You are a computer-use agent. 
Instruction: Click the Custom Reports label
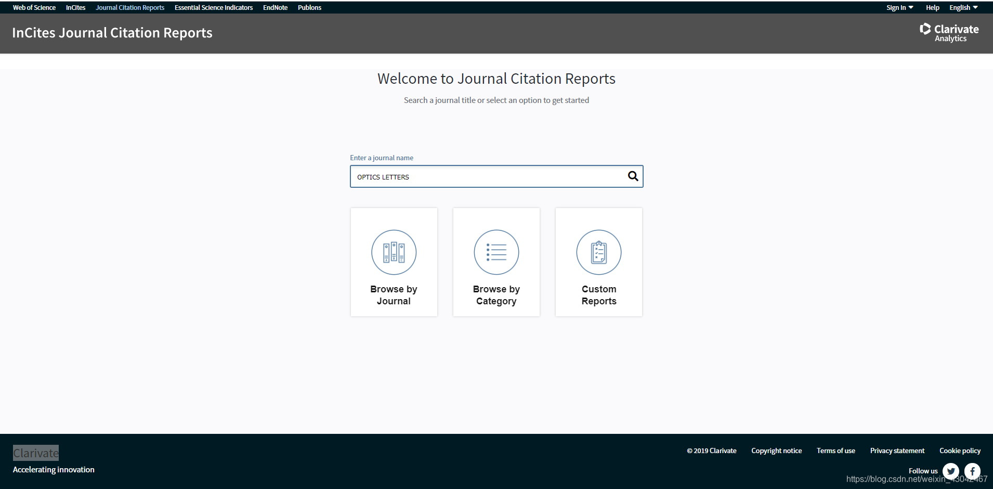coord(598,295)
